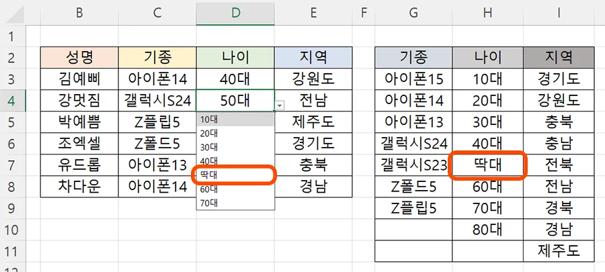
Task: Choose 40대 from the open dropdown list
Action: click(235, 161)
